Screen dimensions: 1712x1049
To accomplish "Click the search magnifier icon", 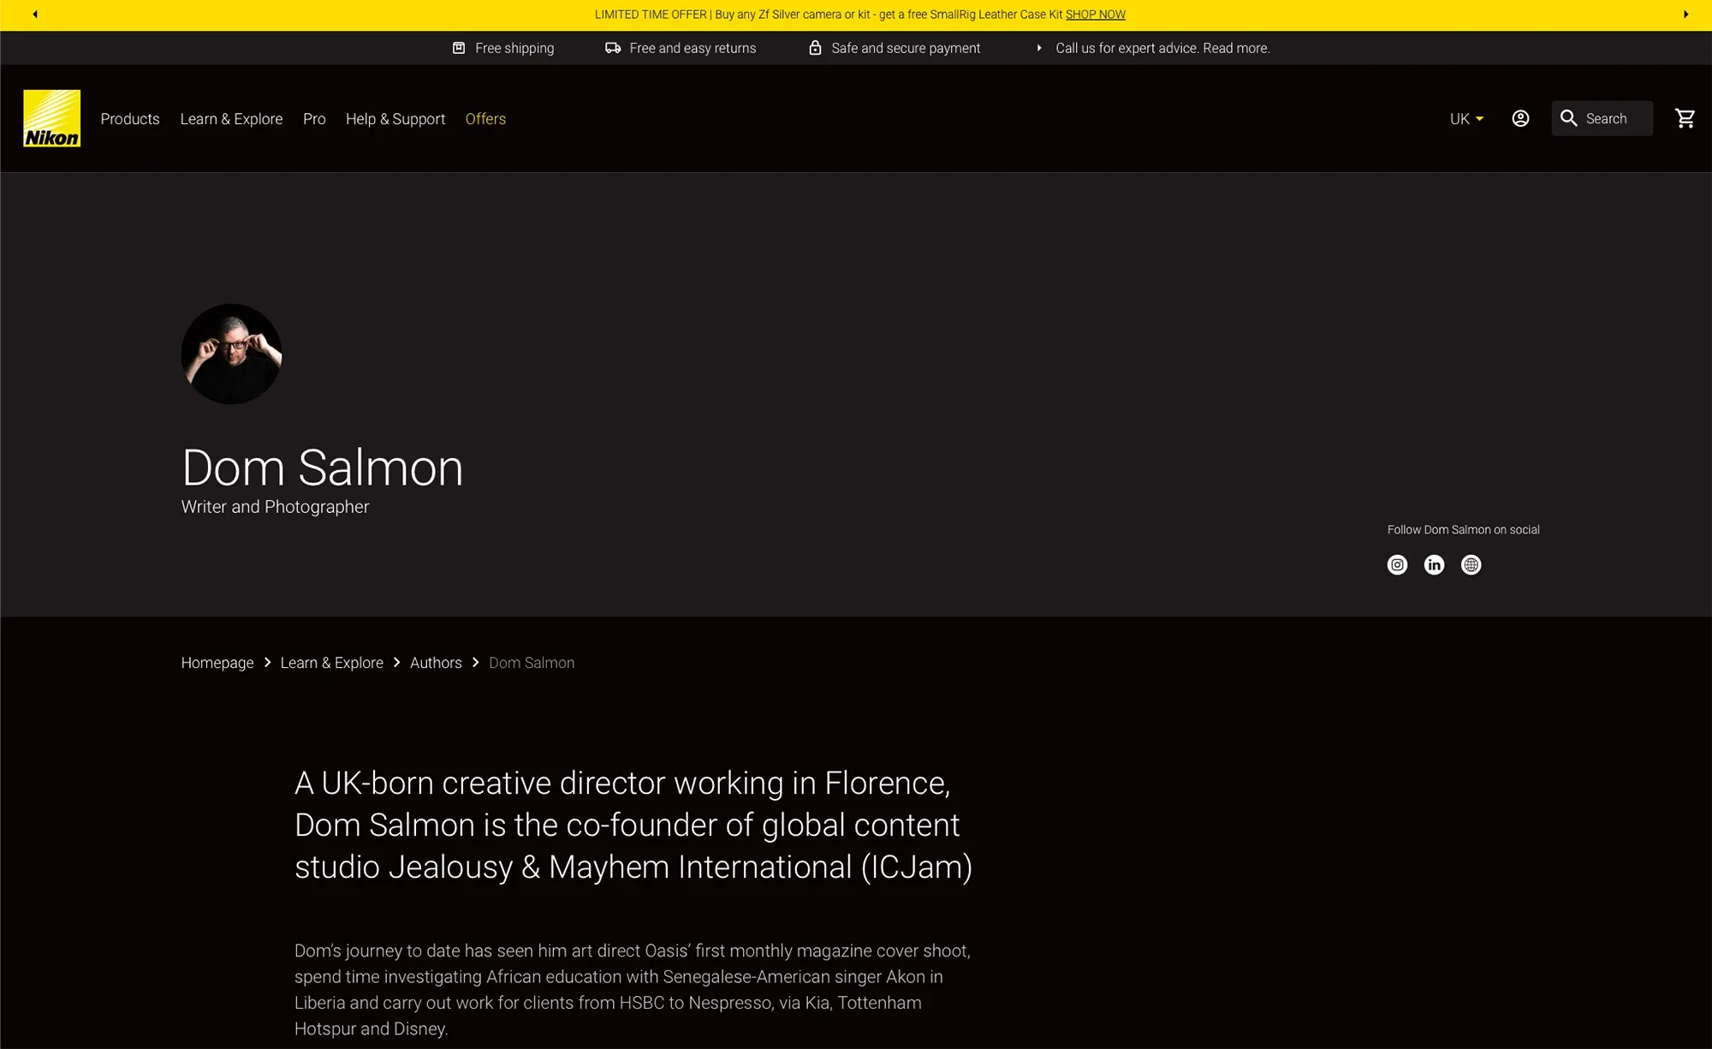I will click(1568, 118).
